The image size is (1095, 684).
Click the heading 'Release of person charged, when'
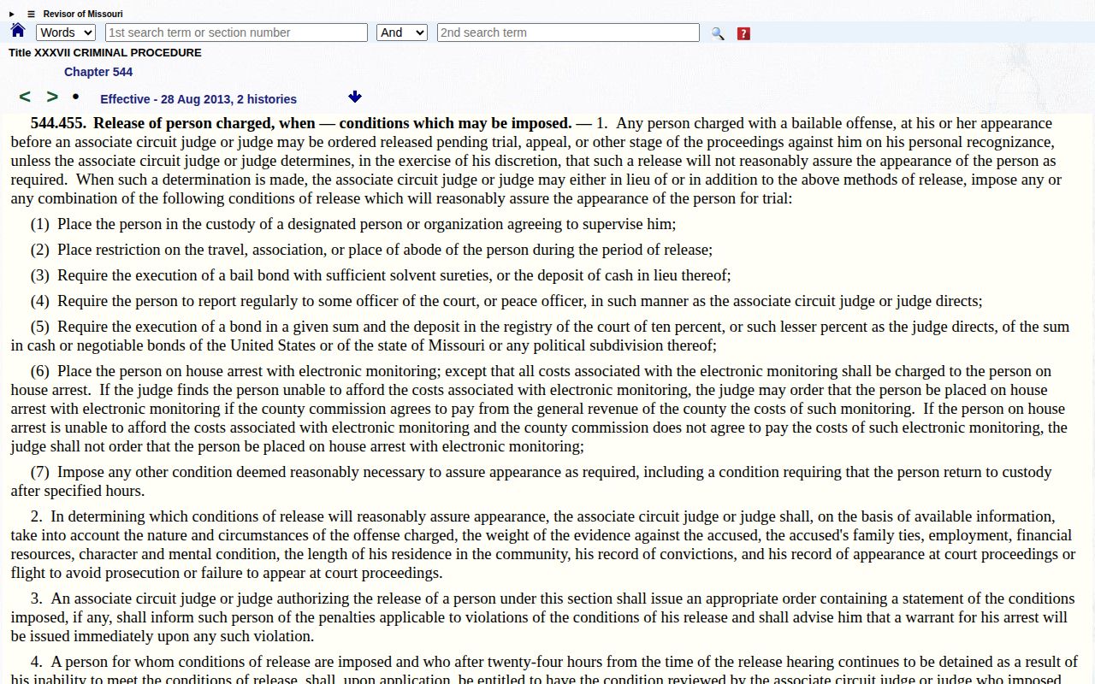(x=204, y=123)
